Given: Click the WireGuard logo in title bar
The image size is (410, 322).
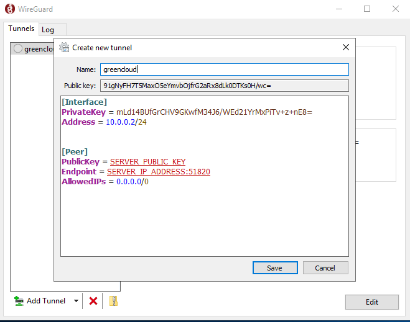Looking at the screenshot, I should [10, 9].
